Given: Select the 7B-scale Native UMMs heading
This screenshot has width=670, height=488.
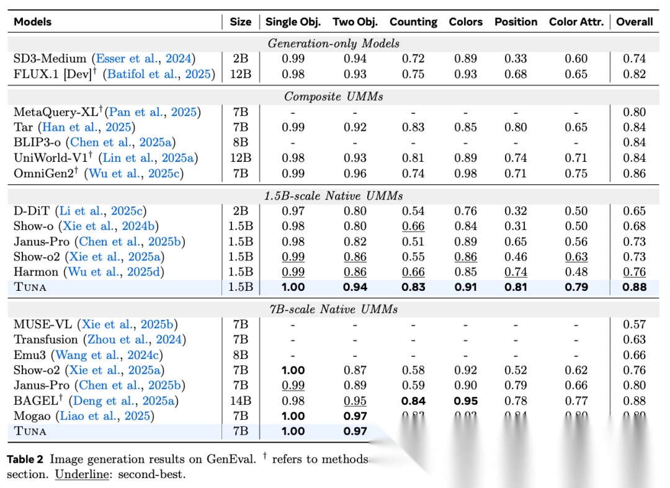Looking at the screenshot, I should coord(333,309).
